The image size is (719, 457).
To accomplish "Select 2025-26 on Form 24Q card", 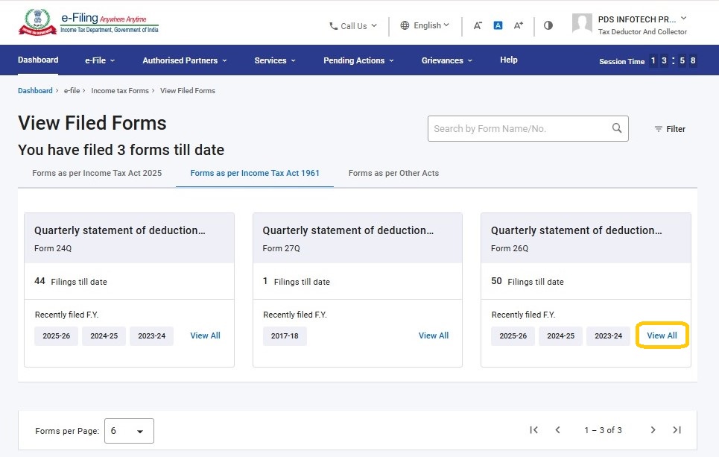I will click(x=57, y=336).
